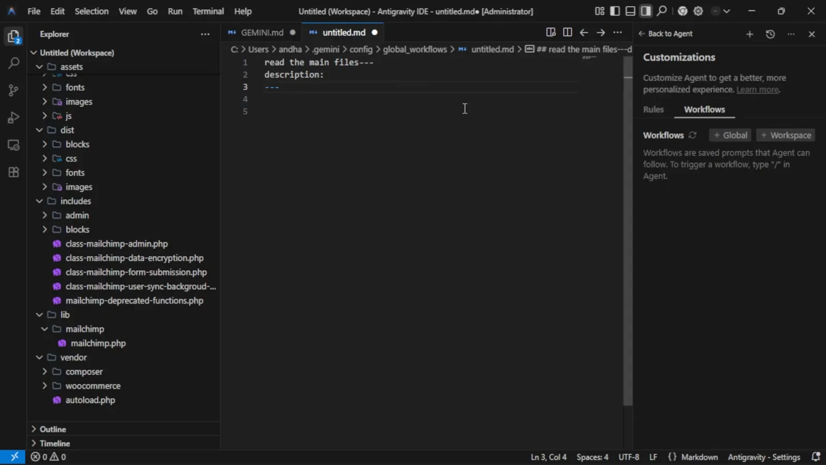Switch to the GEMINI.md tab
Viewport: 826px width, 465px height.
click(x=262, y=33)
